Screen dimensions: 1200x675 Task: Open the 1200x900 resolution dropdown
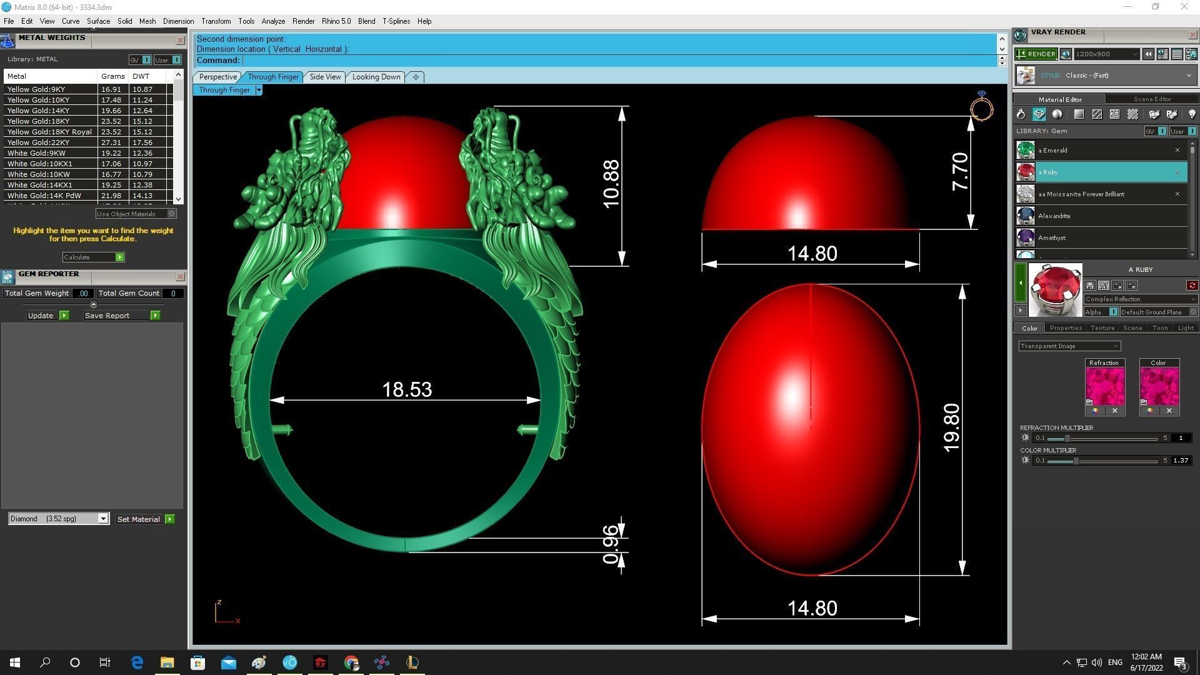click(x=1106, y=54)
